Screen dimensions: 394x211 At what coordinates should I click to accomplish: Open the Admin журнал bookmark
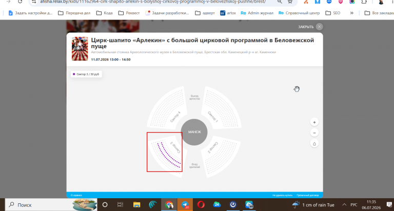[x=257, y=13]
